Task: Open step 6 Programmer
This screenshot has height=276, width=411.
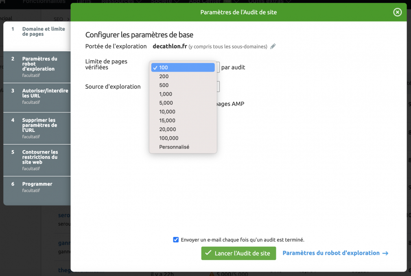Action: 37,191
